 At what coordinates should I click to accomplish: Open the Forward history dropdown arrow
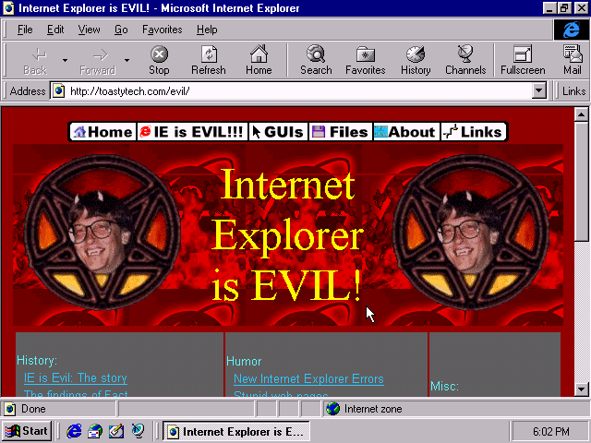127,60
